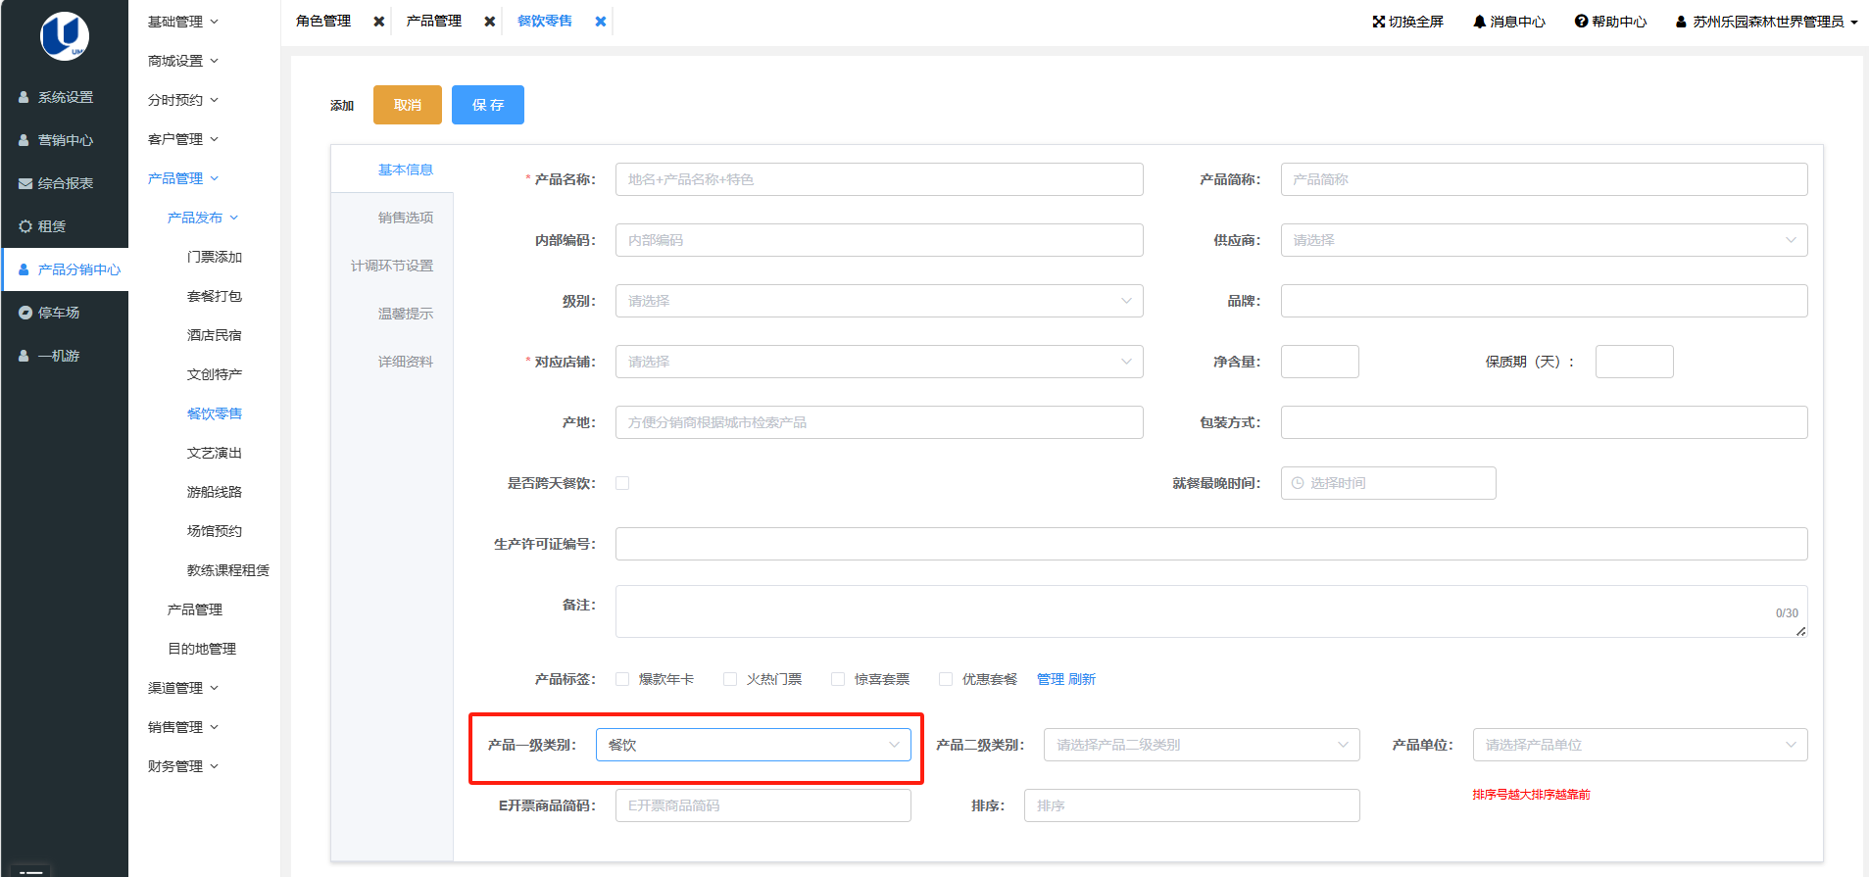This screenshot has height=877, width=1869.
Task: Expand the 对应店铺 select box
Action: click(x=878, y=362)
